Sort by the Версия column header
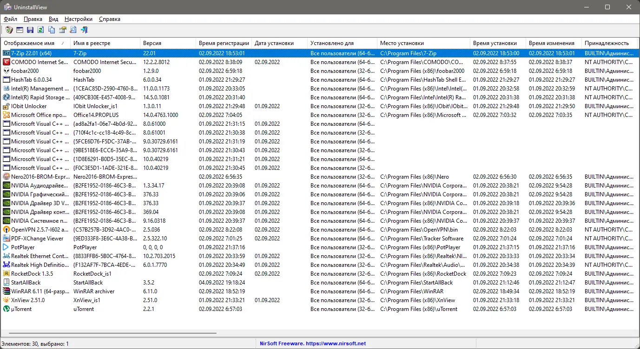Screen dimensions: 640x349 [168, 43]
